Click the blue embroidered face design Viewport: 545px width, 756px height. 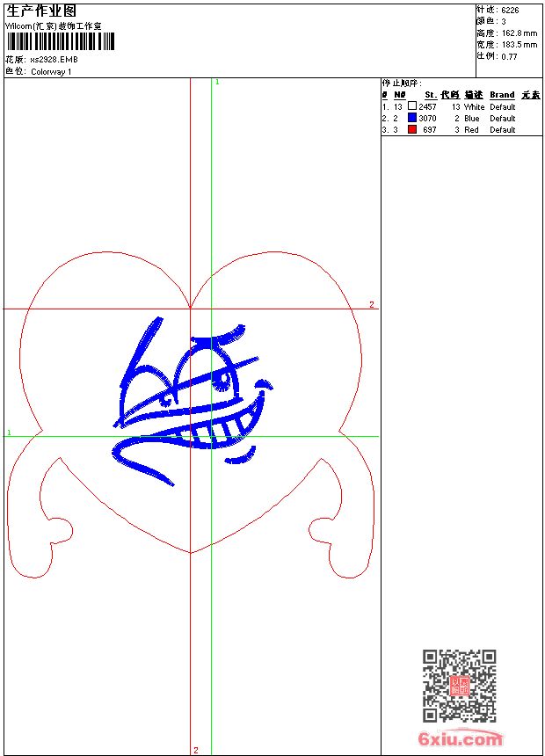[x=193, y=401]
